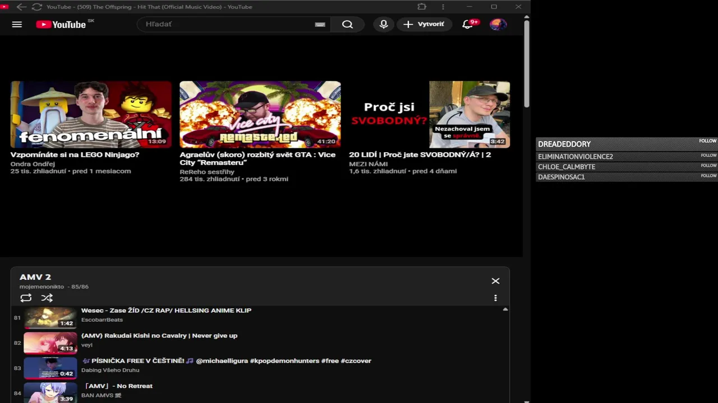Open the YouTube hamburger guide menu

point(17,25)
